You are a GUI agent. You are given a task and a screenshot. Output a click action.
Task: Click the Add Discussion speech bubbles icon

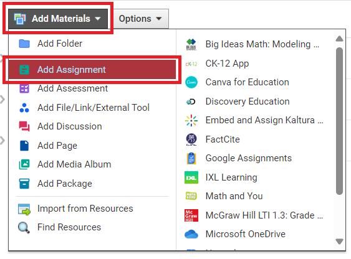click(x=24, y=126)
